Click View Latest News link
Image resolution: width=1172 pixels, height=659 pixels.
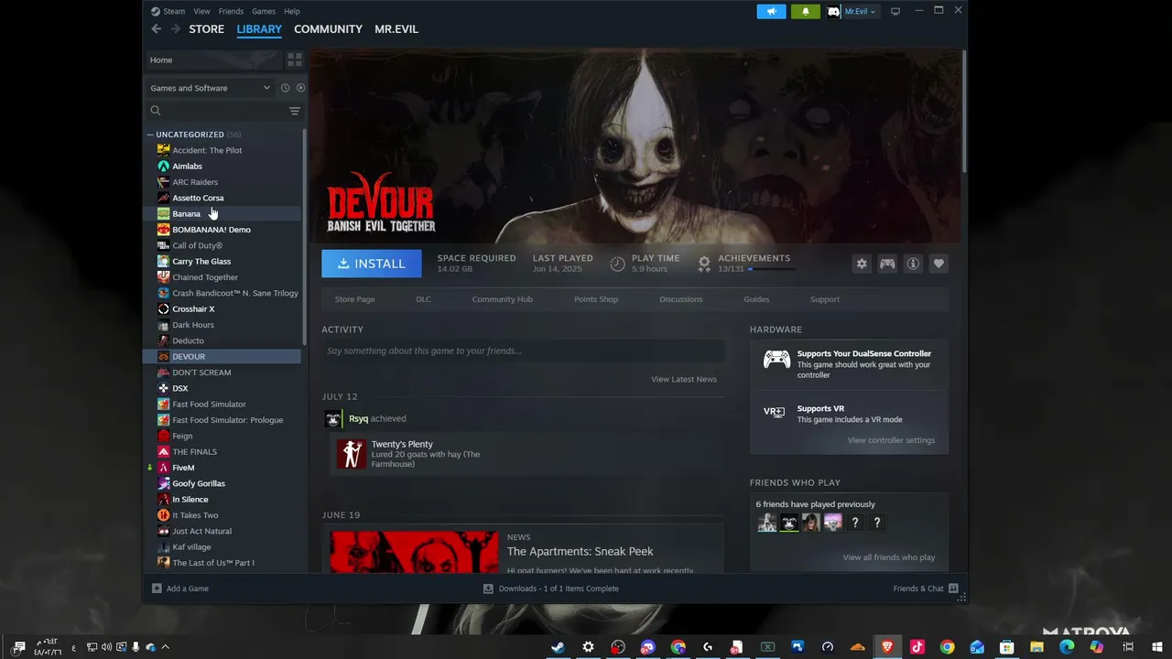pos(684,379)
